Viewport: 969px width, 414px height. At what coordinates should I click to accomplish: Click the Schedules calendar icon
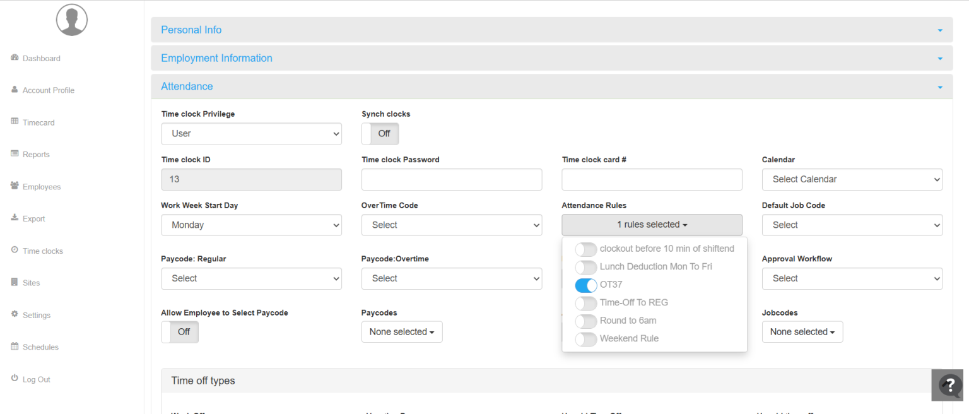[x=15, y=346]
